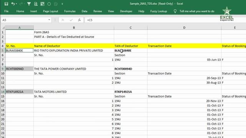Select column C header
Viewport: 246px width, 138px height.
click(x=131, y=28)
